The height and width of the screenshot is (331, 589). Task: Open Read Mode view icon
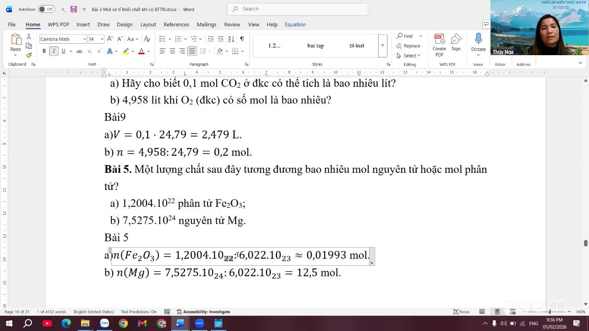pos(482,312)
